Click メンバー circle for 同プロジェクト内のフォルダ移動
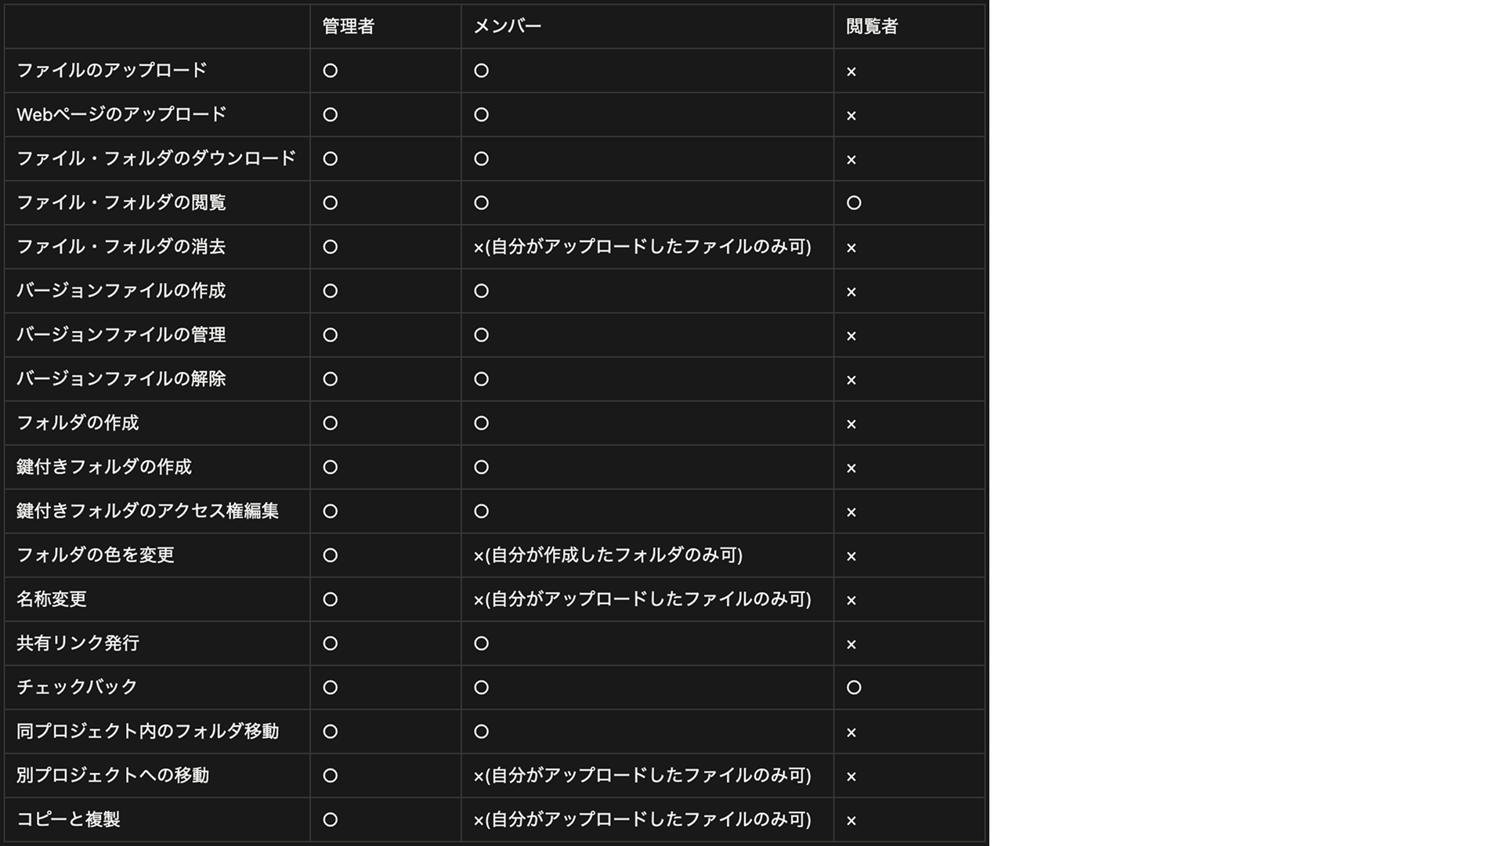 point(482,732)
